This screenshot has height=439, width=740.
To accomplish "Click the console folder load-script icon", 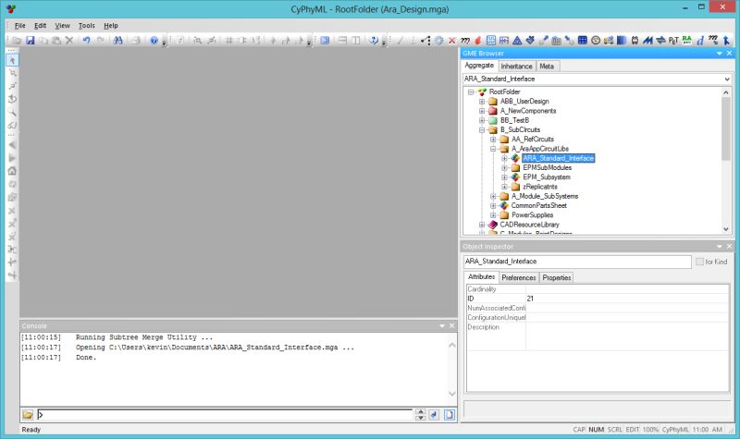I will click(x=28, y=414).
